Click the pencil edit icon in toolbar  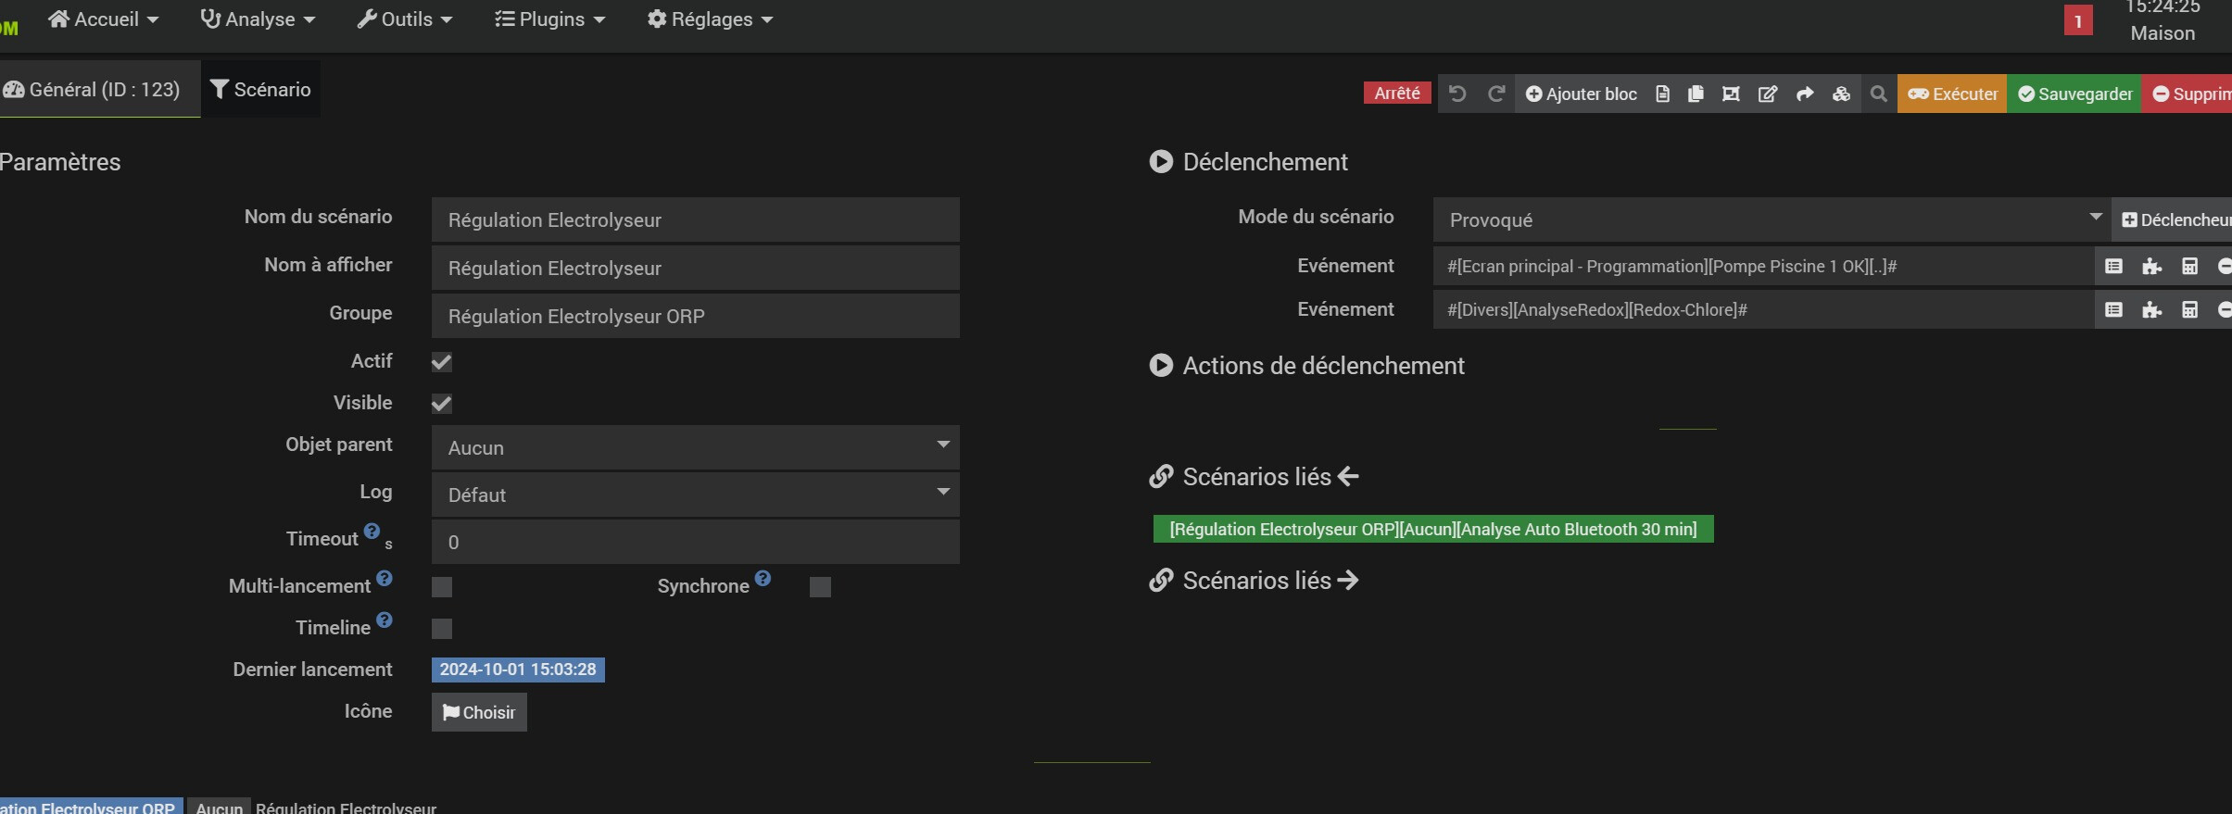[x=1767, y=94]
